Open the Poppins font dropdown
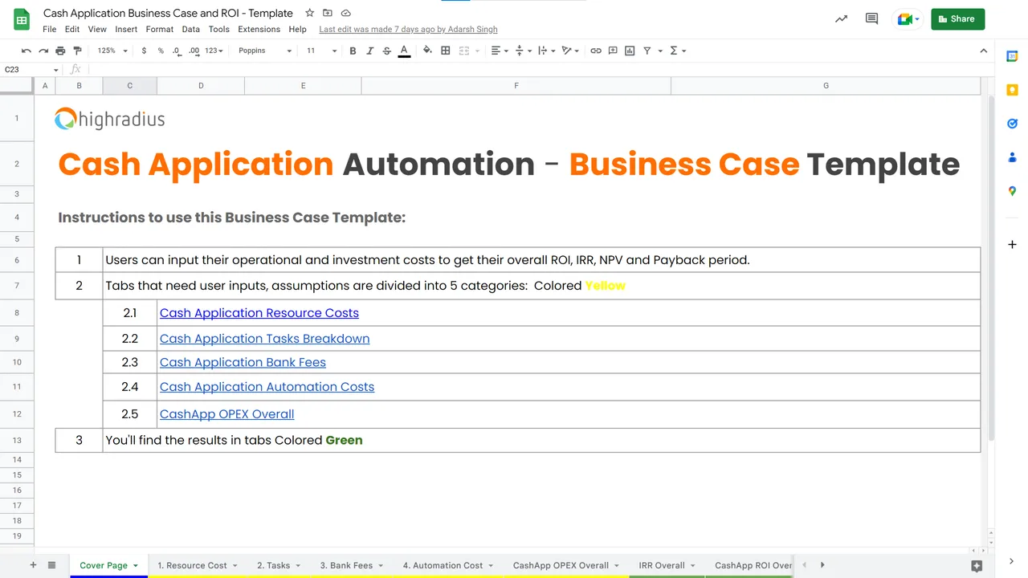This screenshot has width=1028, height=578. [264, 51]
